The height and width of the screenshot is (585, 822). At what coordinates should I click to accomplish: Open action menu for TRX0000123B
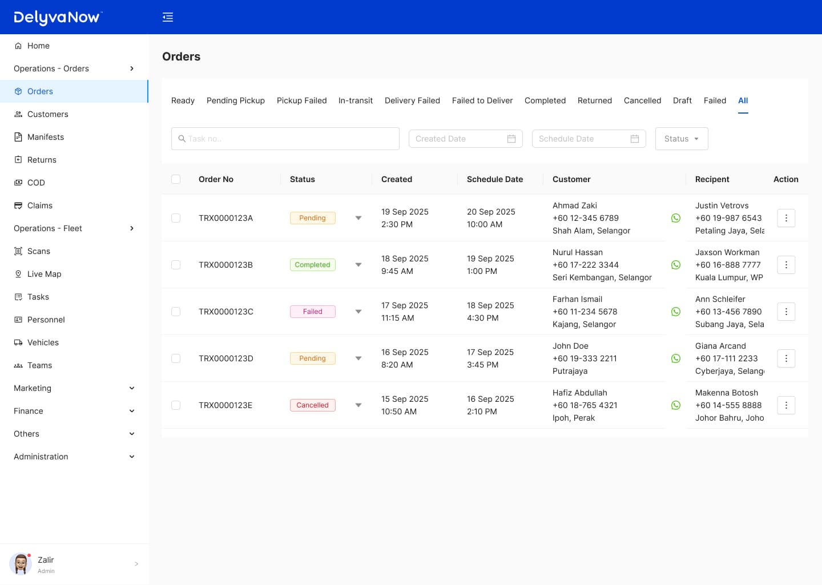[786, 265]
